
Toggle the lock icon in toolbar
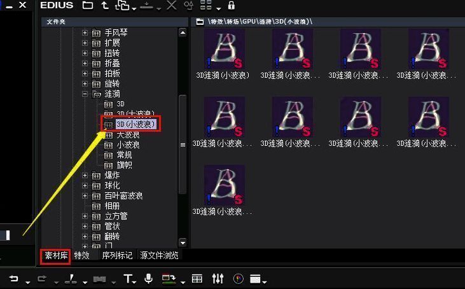click(232, 5)
